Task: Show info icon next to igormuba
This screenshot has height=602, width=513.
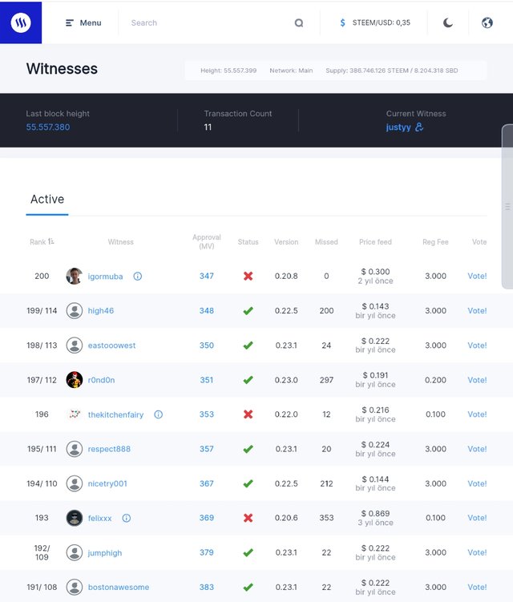Action: coord(137,276)
